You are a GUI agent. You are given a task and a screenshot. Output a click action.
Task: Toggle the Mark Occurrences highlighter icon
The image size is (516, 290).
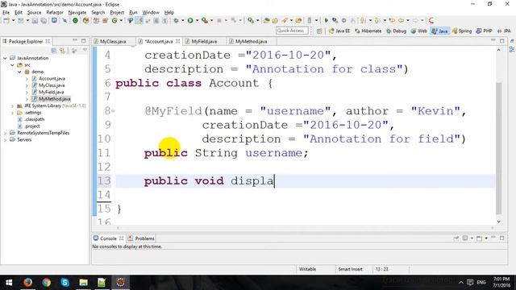[x=139, y=20]
